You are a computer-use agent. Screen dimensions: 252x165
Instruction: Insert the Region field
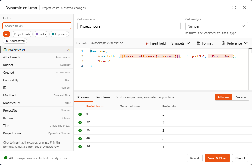(37, 118)
